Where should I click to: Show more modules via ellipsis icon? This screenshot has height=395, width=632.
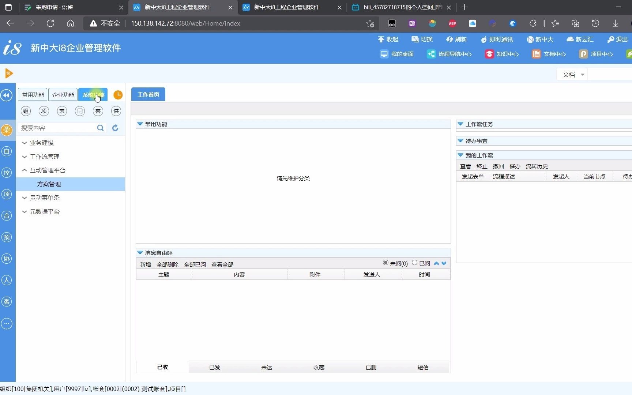point(7,324)
